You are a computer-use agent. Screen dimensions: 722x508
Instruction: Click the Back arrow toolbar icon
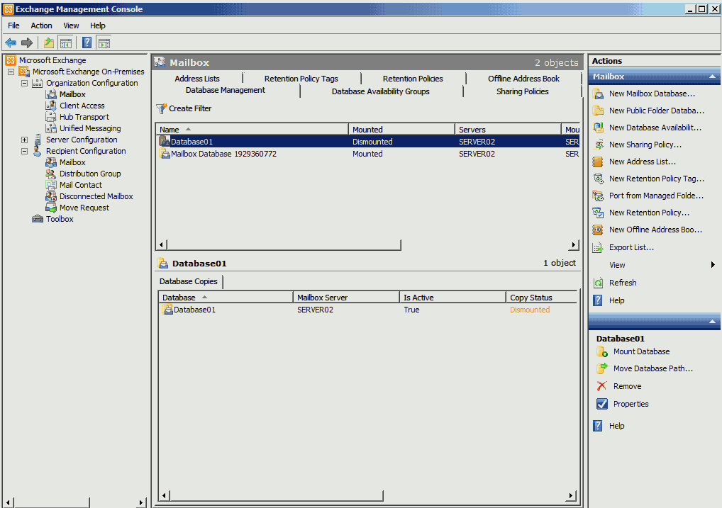(11, 43)
